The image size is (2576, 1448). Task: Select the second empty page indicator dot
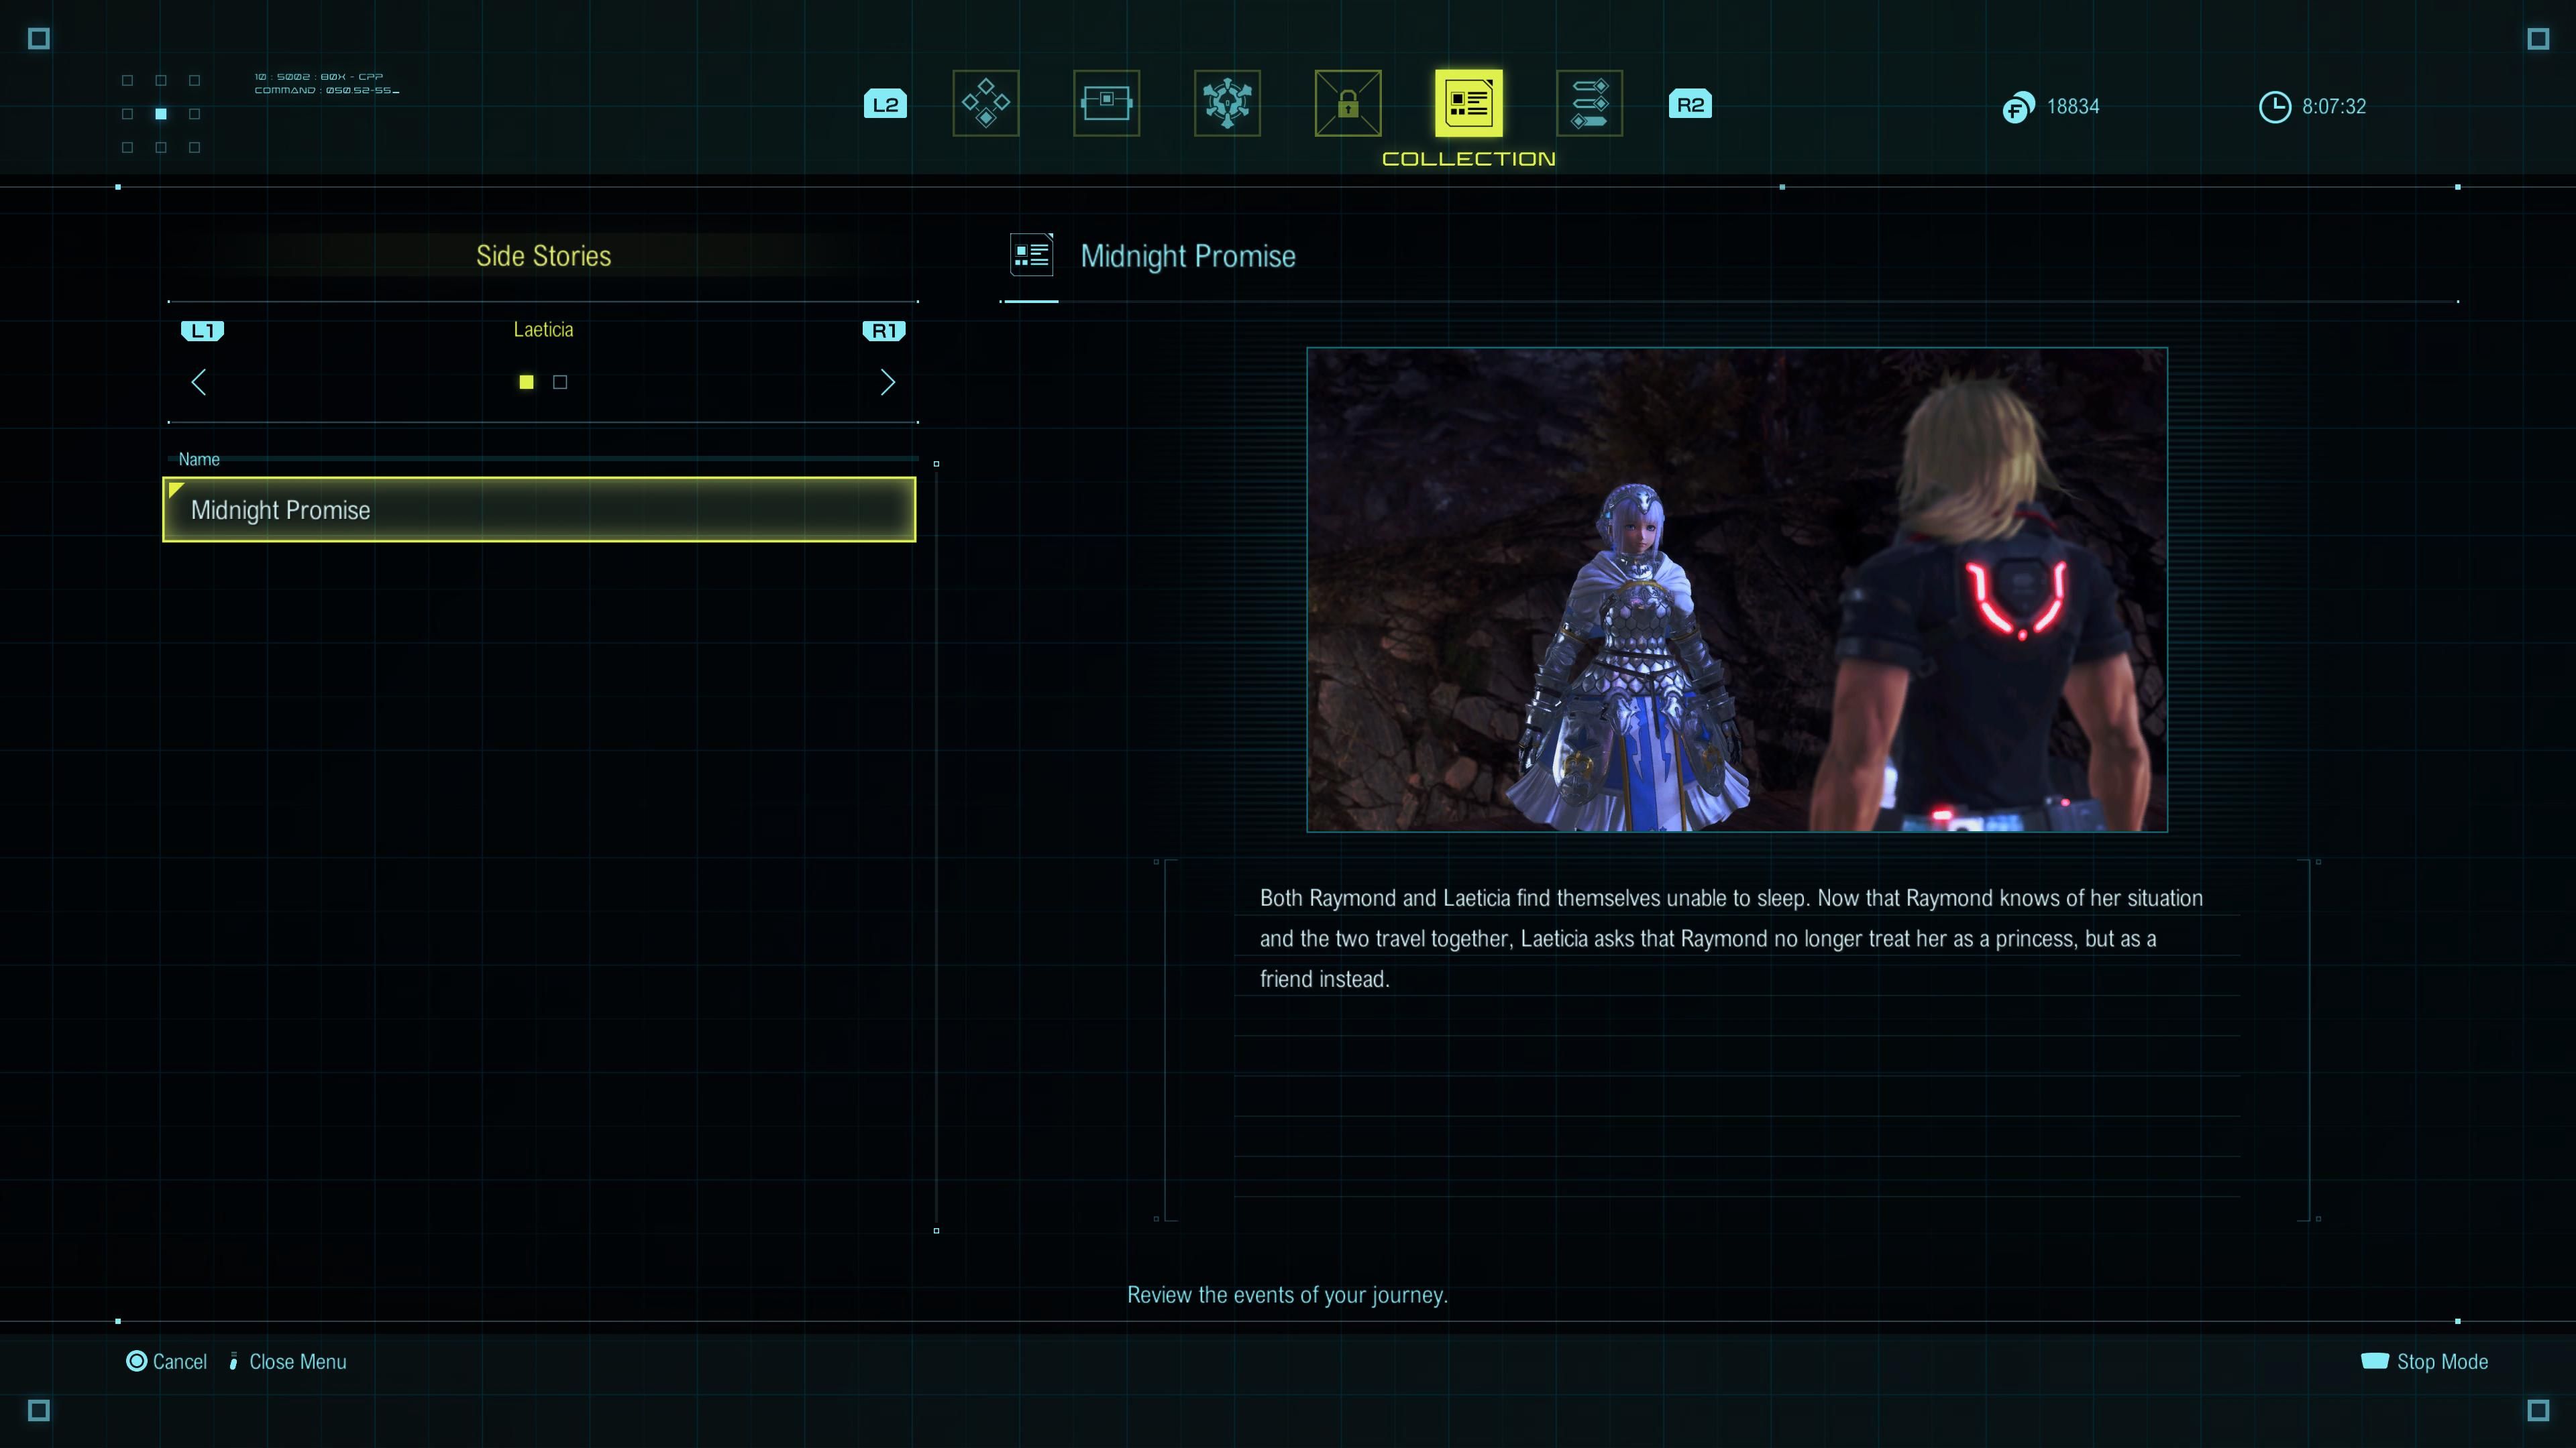(x=560, y=381)
